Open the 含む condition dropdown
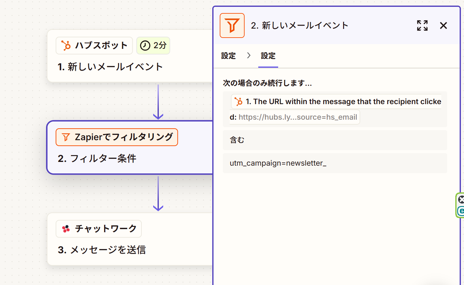The height and width of the screenshot is (285, 464). (x=335, y=140)
